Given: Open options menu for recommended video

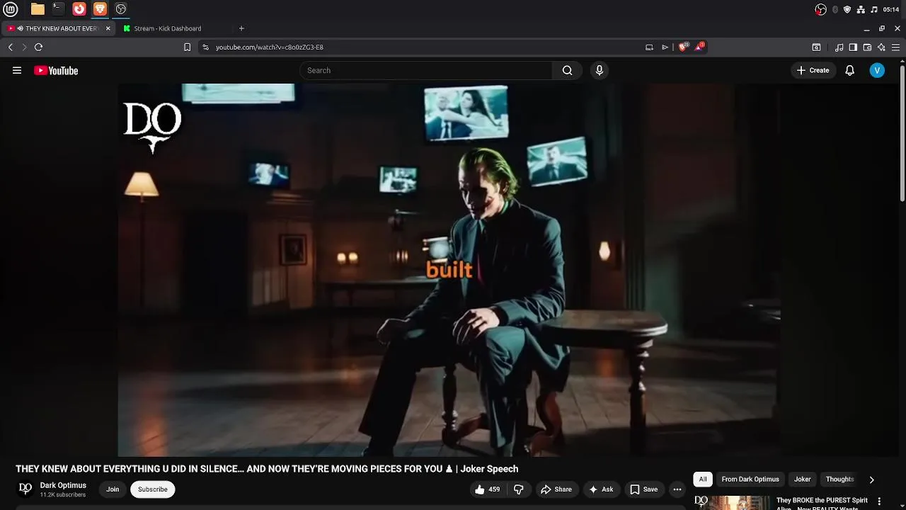Looking at the screenshot, I should [880, 501].
